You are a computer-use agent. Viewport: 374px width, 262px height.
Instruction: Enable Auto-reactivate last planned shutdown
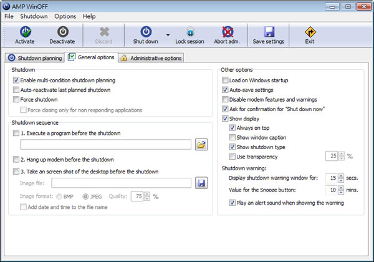click(x=16, y=90)
